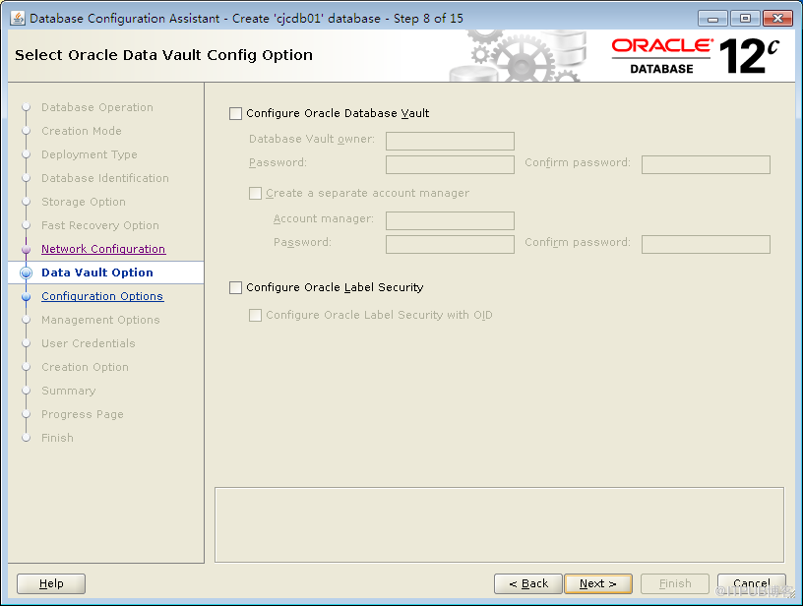Tick Configure Oracle Database Vault checkbox
Screen dimensions: 803x606
pos(235,114)
